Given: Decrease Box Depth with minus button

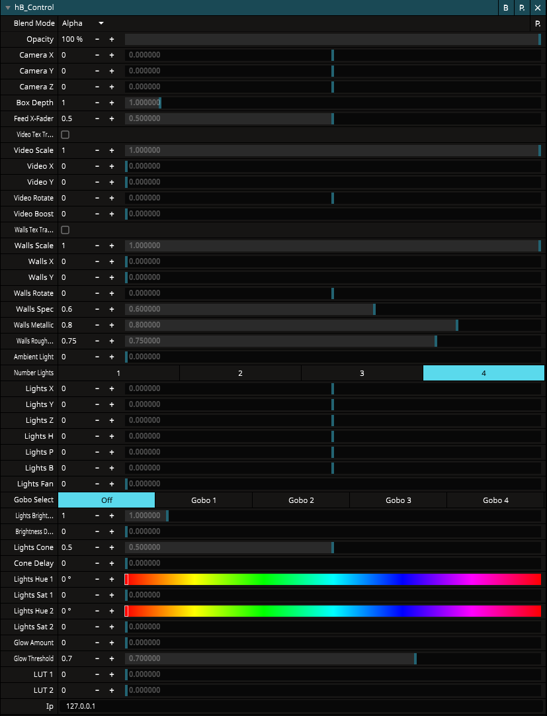Looking at the screenshot, I should tap(97, 103).
